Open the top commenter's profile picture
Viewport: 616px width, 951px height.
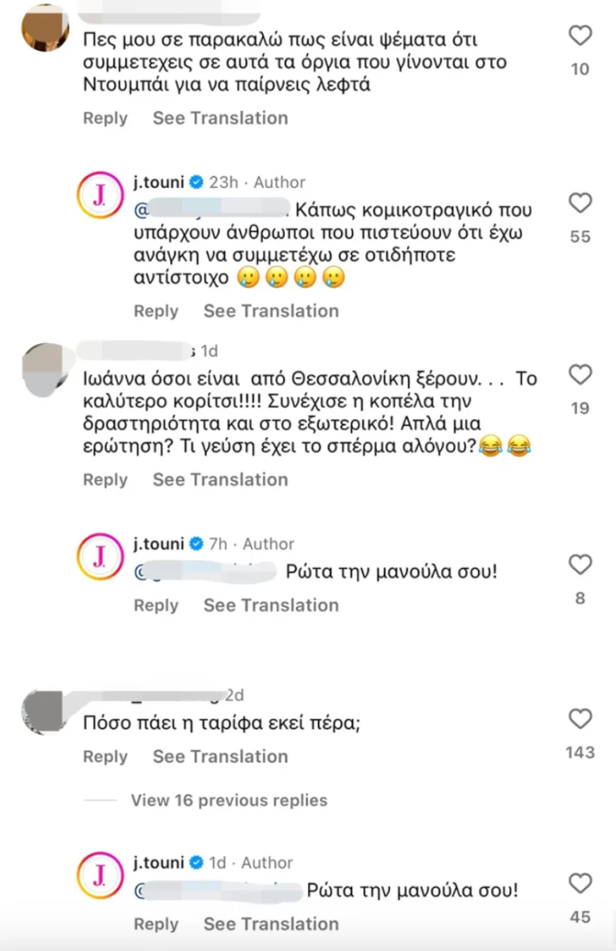45,29
